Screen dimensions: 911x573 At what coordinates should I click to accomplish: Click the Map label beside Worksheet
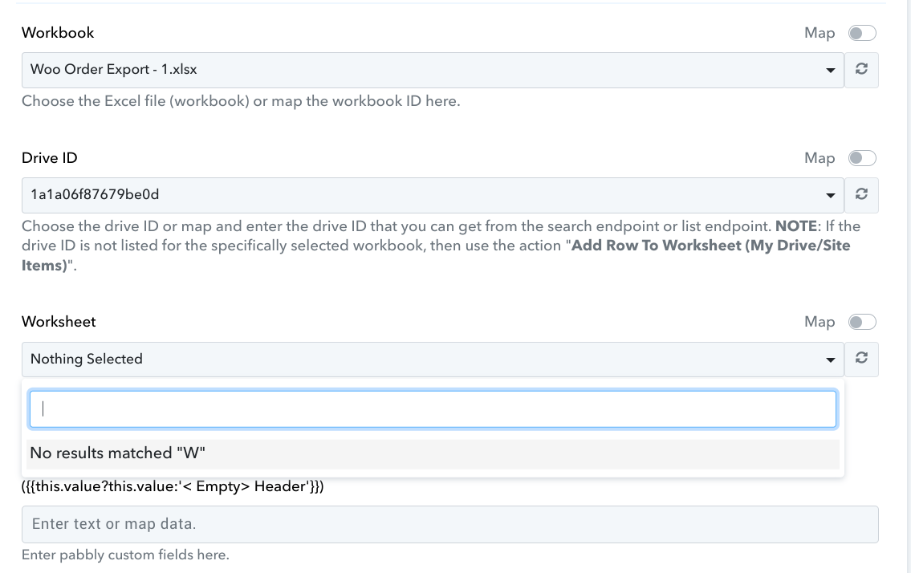click(819, 322)
